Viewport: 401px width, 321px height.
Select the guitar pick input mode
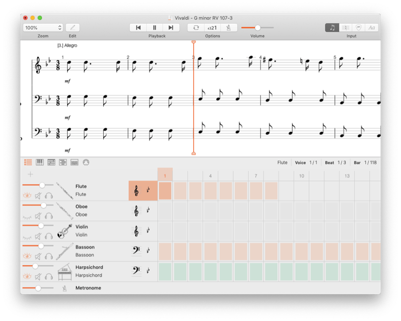pos(358,28)
